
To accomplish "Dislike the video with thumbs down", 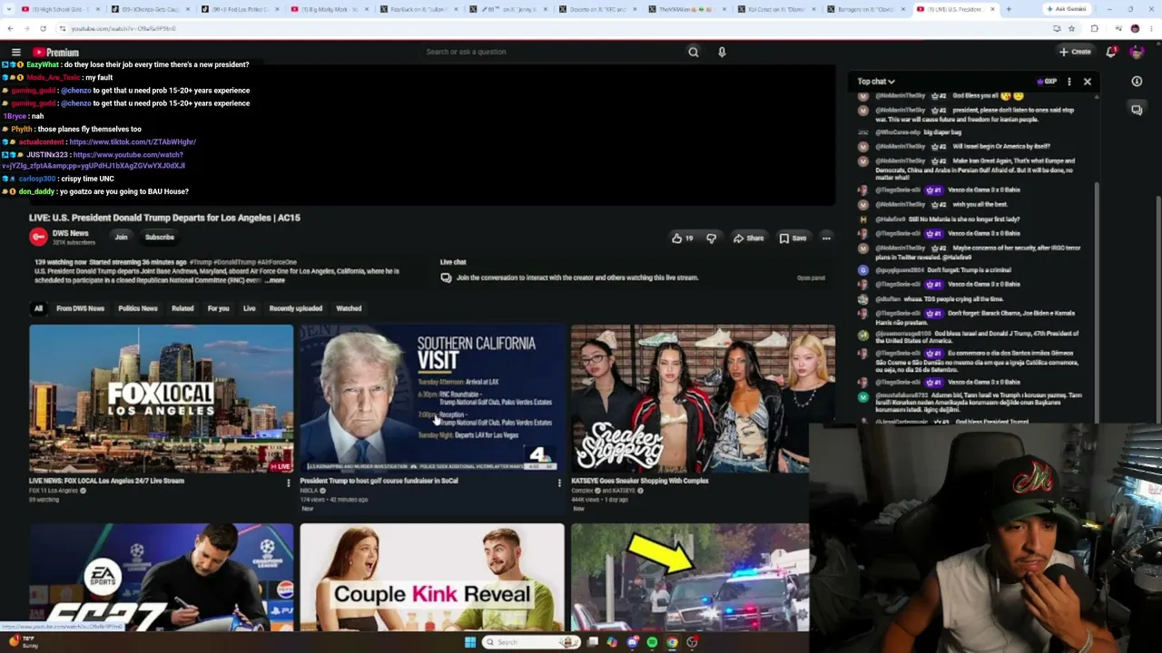I will click(x=712, y=239).
